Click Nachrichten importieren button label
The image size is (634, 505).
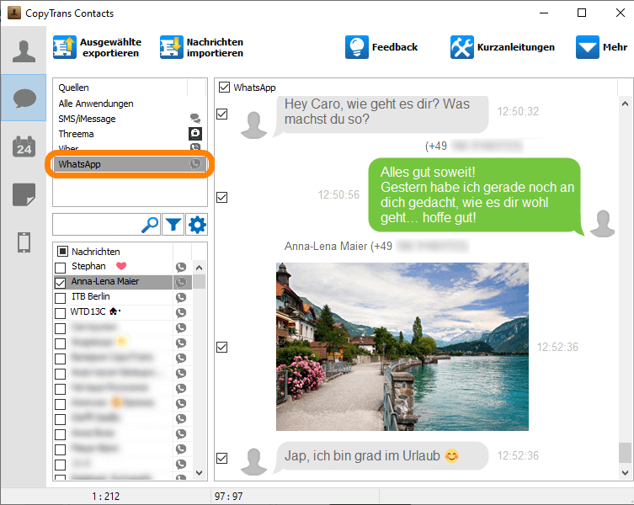[215, 47]
